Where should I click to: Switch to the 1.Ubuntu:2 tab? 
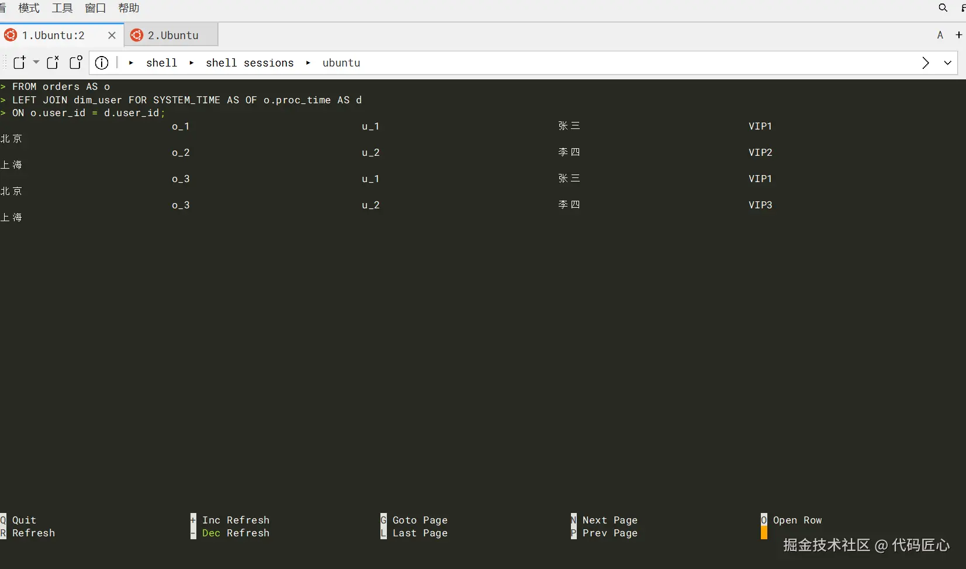[62, 35]
